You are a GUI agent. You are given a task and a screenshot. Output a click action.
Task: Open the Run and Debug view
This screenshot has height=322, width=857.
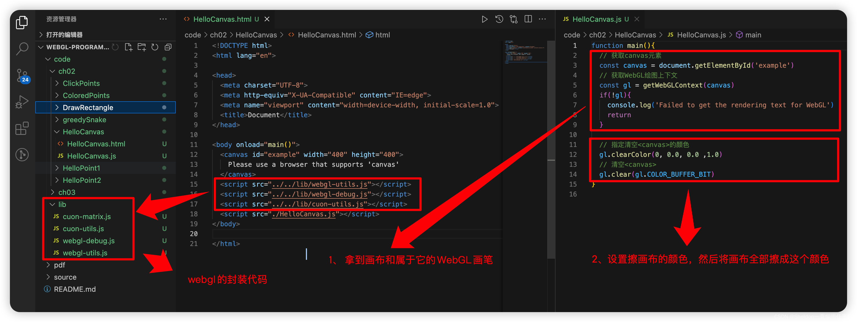point(22,102)
